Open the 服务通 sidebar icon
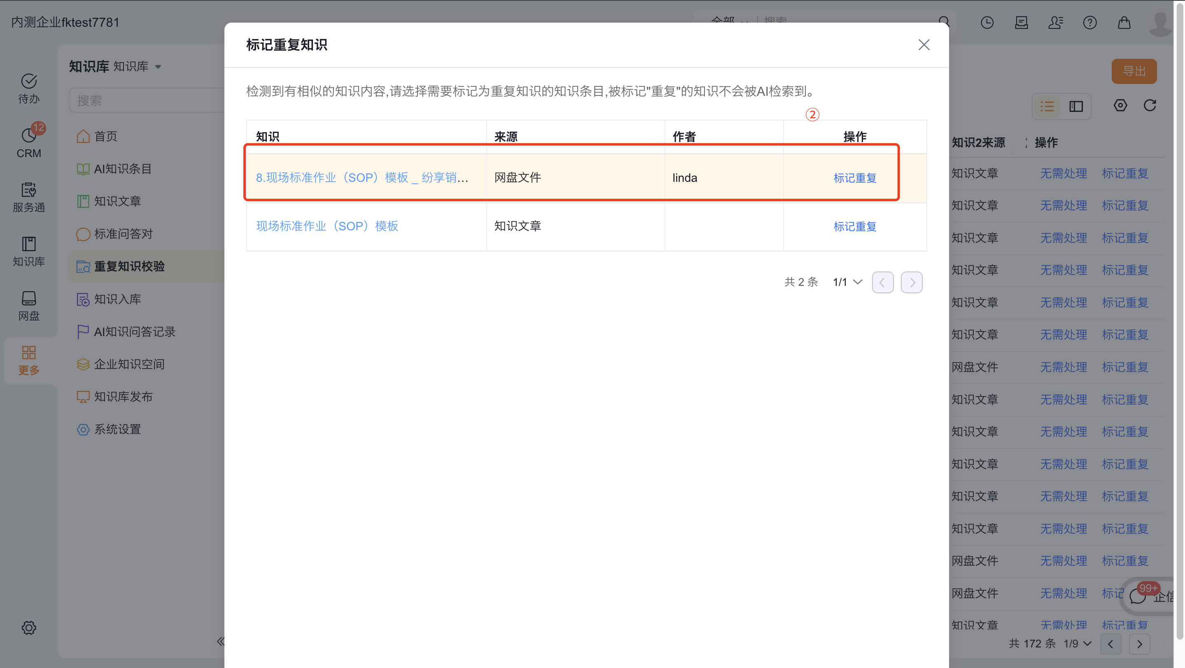1185x668 pixels. tap(28, 197)
